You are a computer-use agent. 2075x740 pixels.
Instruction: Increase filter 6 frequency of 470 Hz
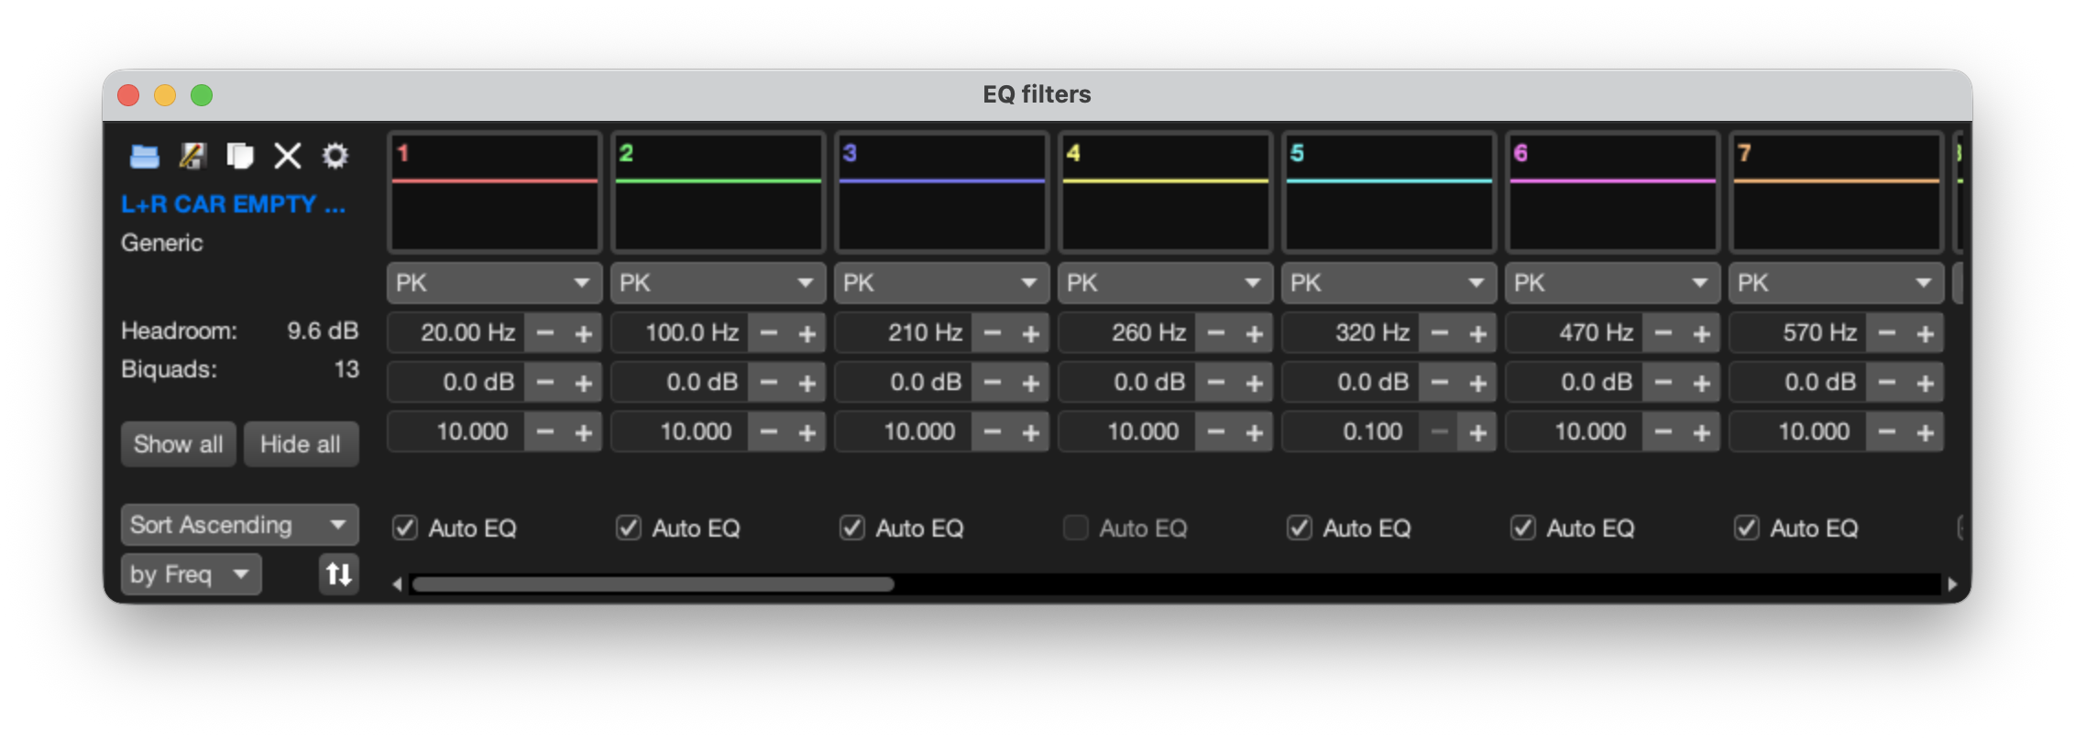pyautogui.click(x=1701, y=333)
